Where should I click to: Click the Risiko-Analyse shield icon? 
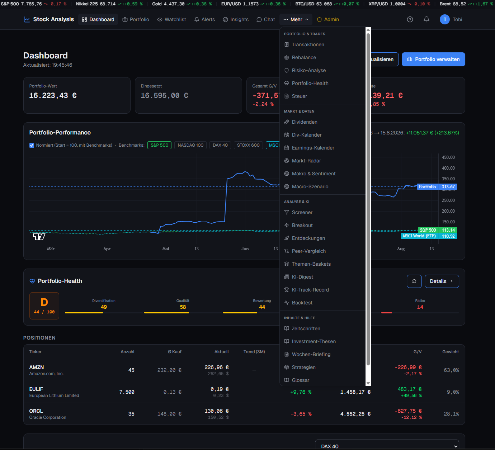[x=287, y=70]
